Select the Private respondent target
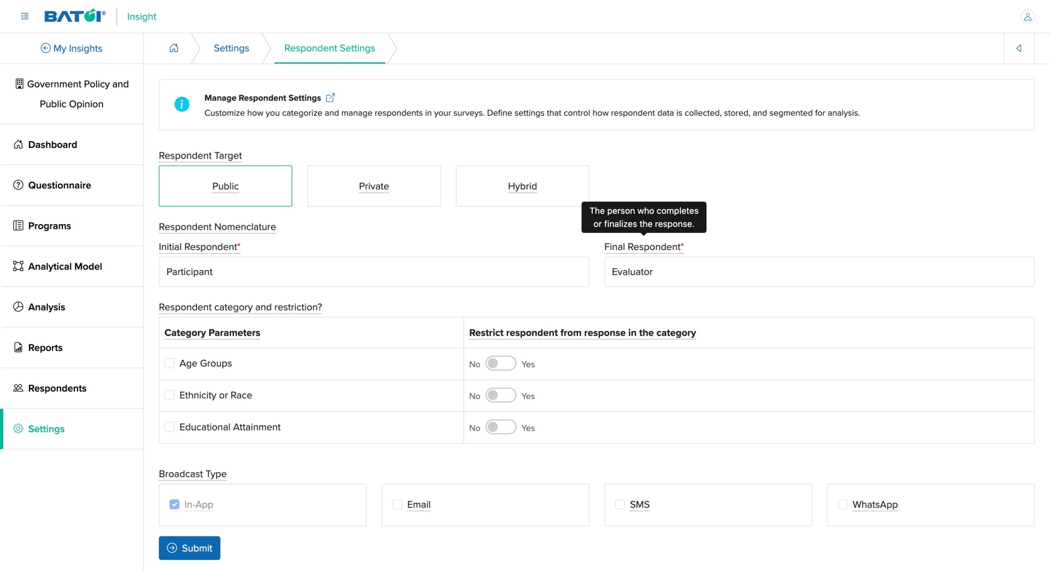 (374, 186)
